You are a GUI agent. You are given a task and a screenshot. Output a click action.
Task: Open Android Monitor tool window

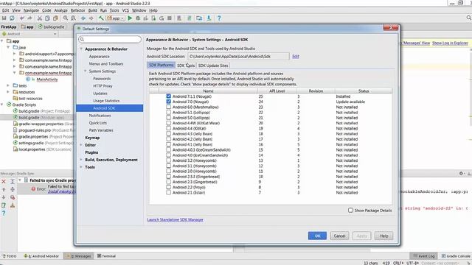click(41, 256)
